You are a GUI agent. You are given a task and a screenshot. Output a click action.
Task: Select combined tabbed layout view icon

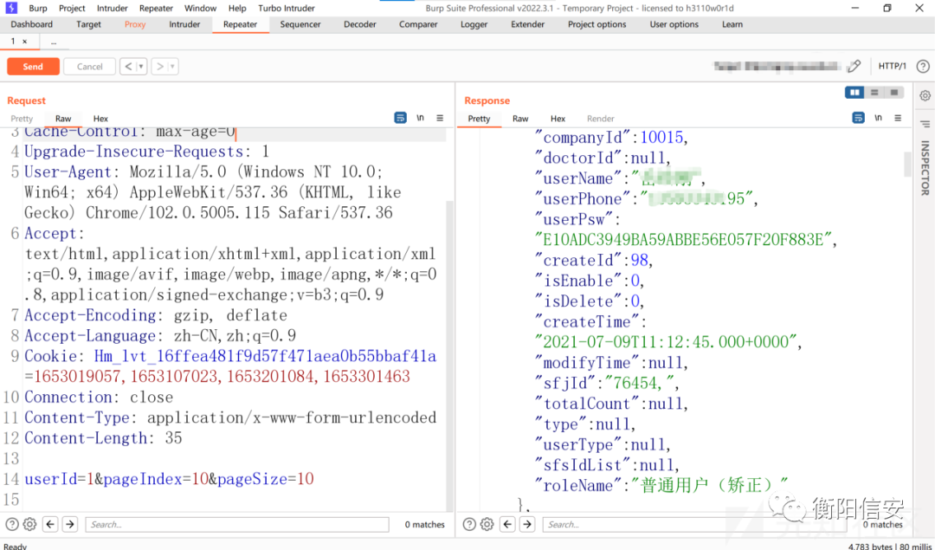(x=893, y=93)
